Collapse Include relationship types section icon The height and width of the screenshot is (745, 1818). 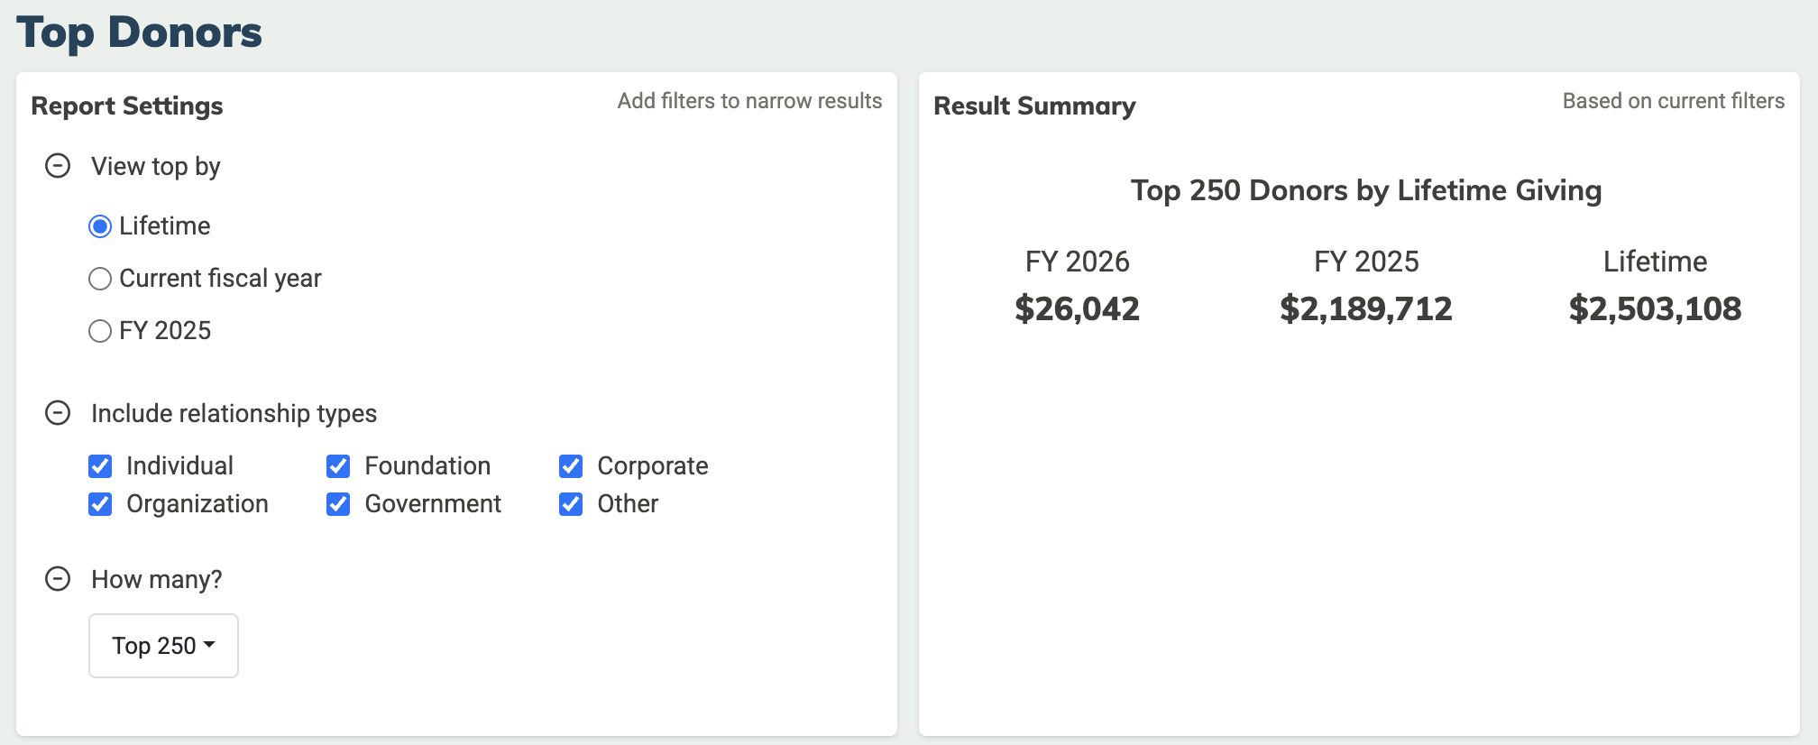click(x=58, y=413)
